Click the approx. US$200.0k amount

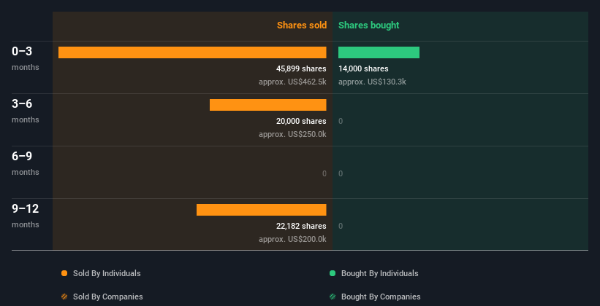coord(292,239)
